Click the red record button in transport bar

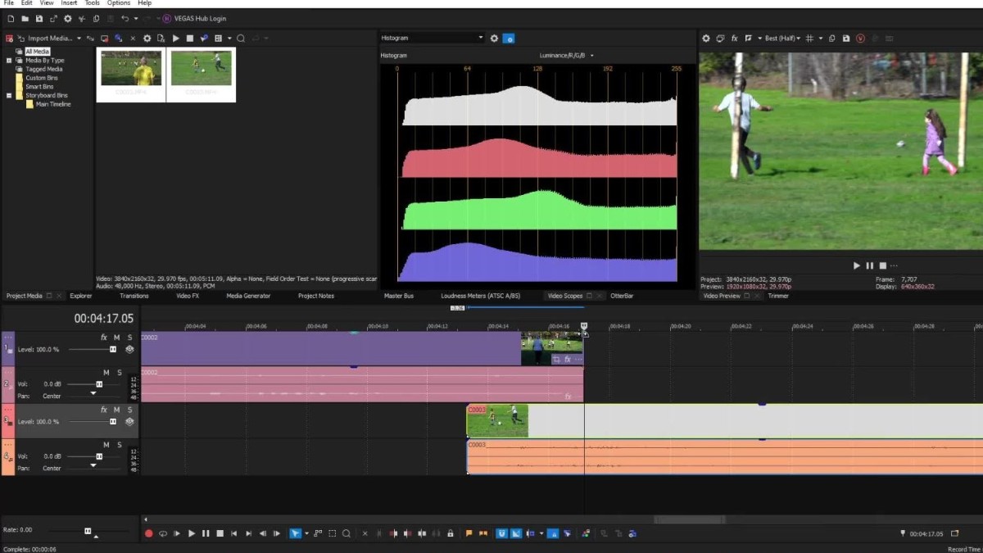pyautogui.click(x=149, y=533)
